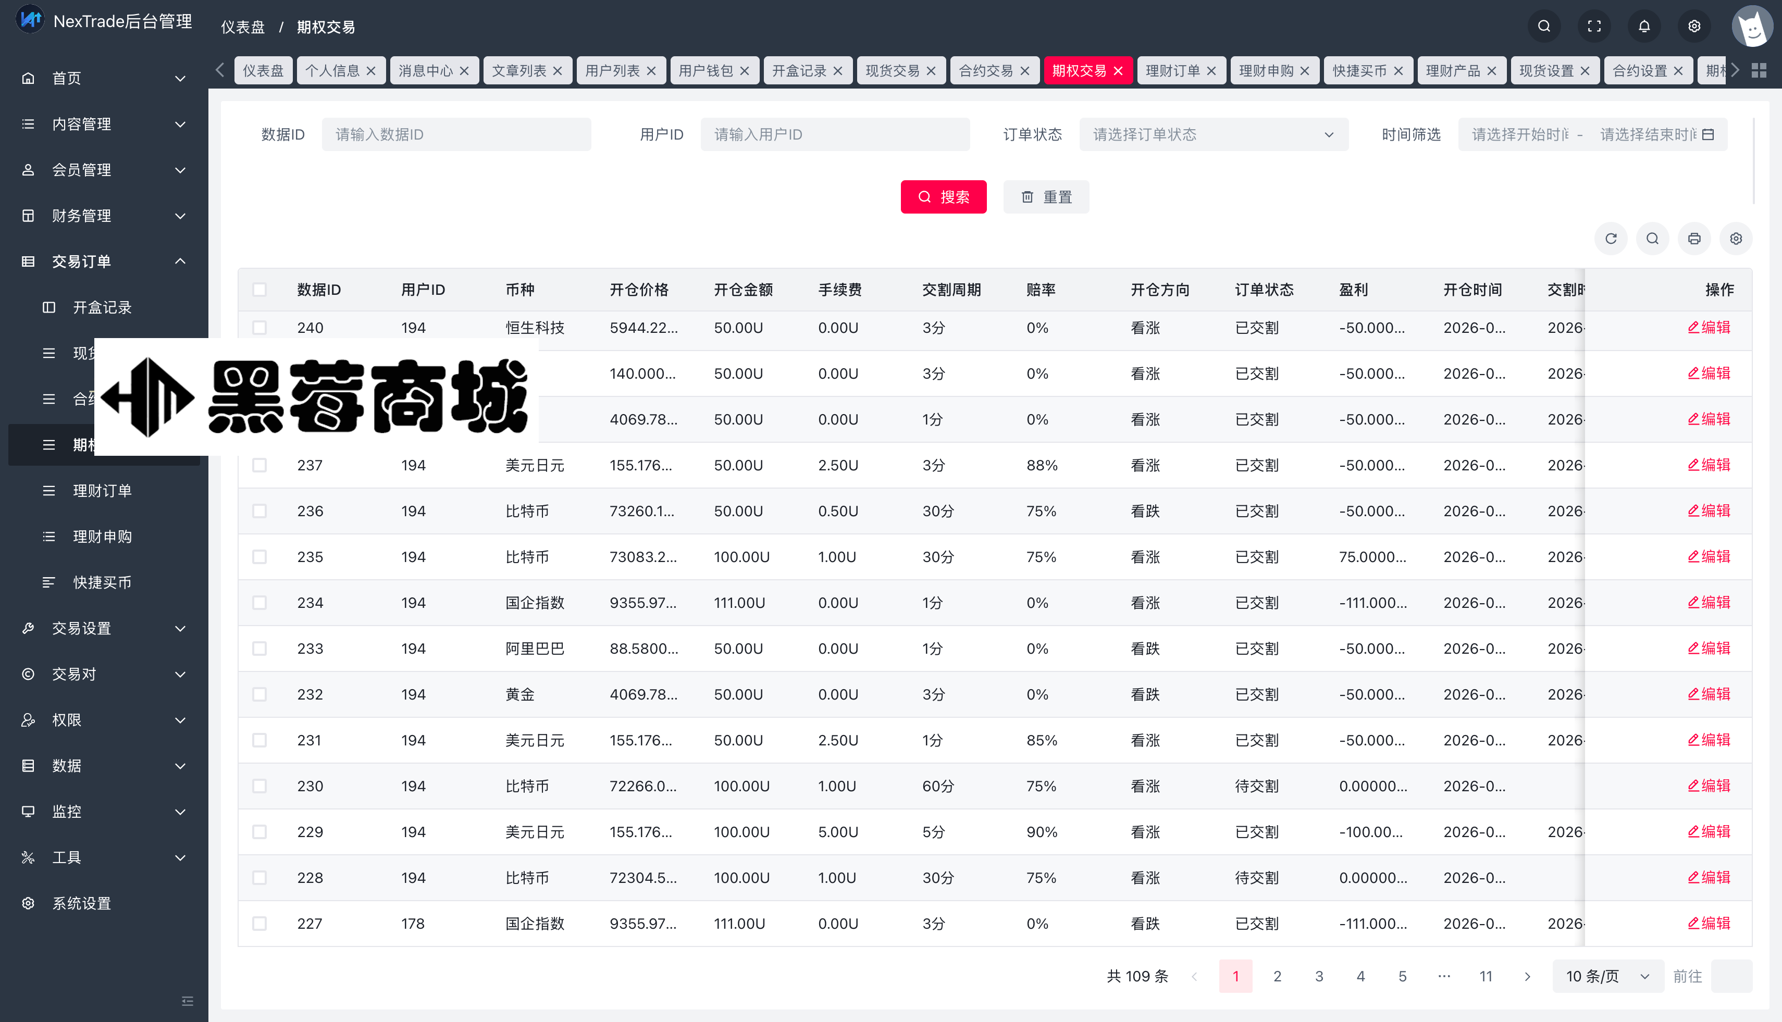Click 编辑 link on row 236
1782x1022 pixels.
1709,510
